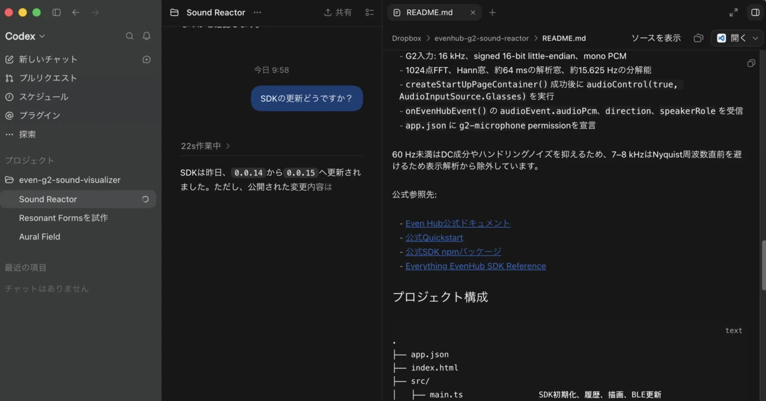This screenshot has height=401, width=766.
Task: Open the Even Hub公式ドキュメント link
Action: tap(458, 223)
